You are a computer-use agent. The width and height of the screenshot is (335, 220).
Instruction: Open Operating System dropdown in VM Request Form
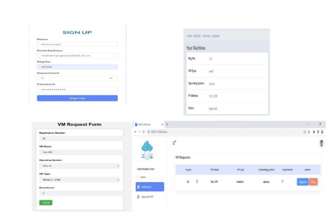pos(79,166)
